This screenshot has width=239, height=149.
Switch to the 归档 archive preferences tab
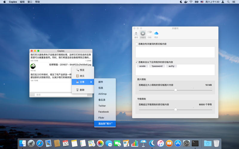click(149, 34)
